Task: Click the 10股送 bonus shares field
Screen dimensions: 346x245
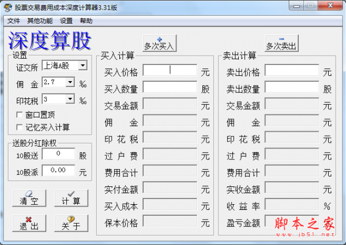Action: pos(58,154)
